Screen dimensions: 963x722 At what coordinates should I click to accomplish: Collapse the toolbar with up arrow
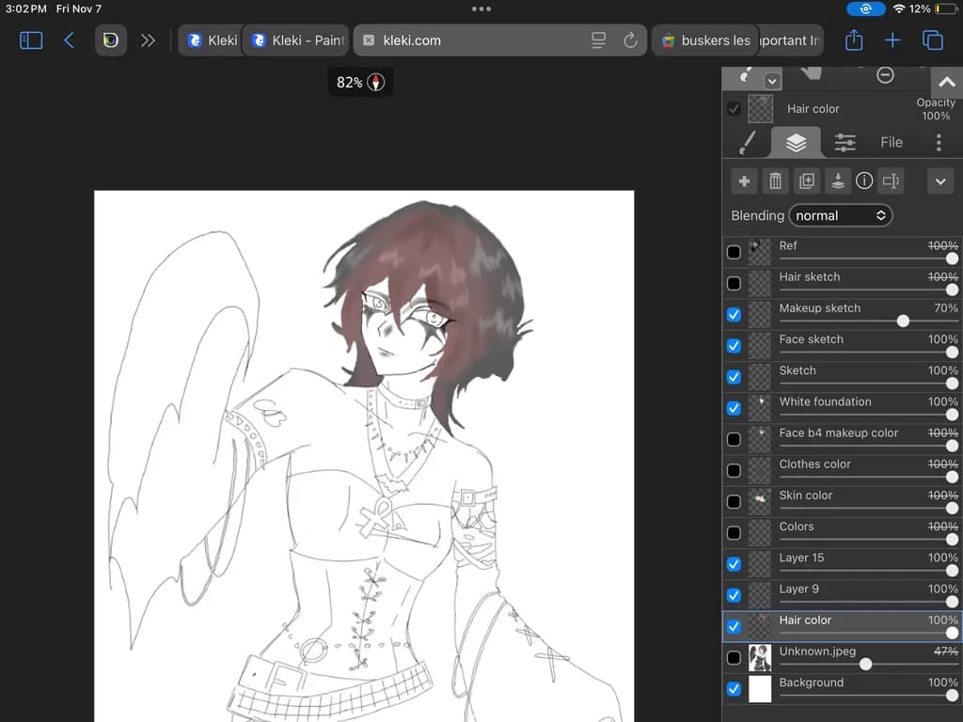point(946,82)
